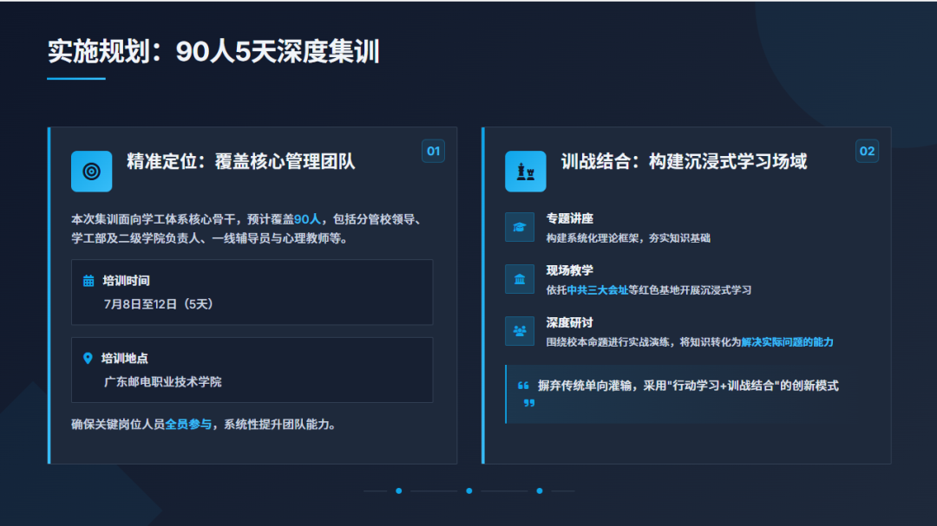Click the podium icon beside 训战结合
This screenshot has height=526, width=937.
pyautogui.click(x=524, y=171)
